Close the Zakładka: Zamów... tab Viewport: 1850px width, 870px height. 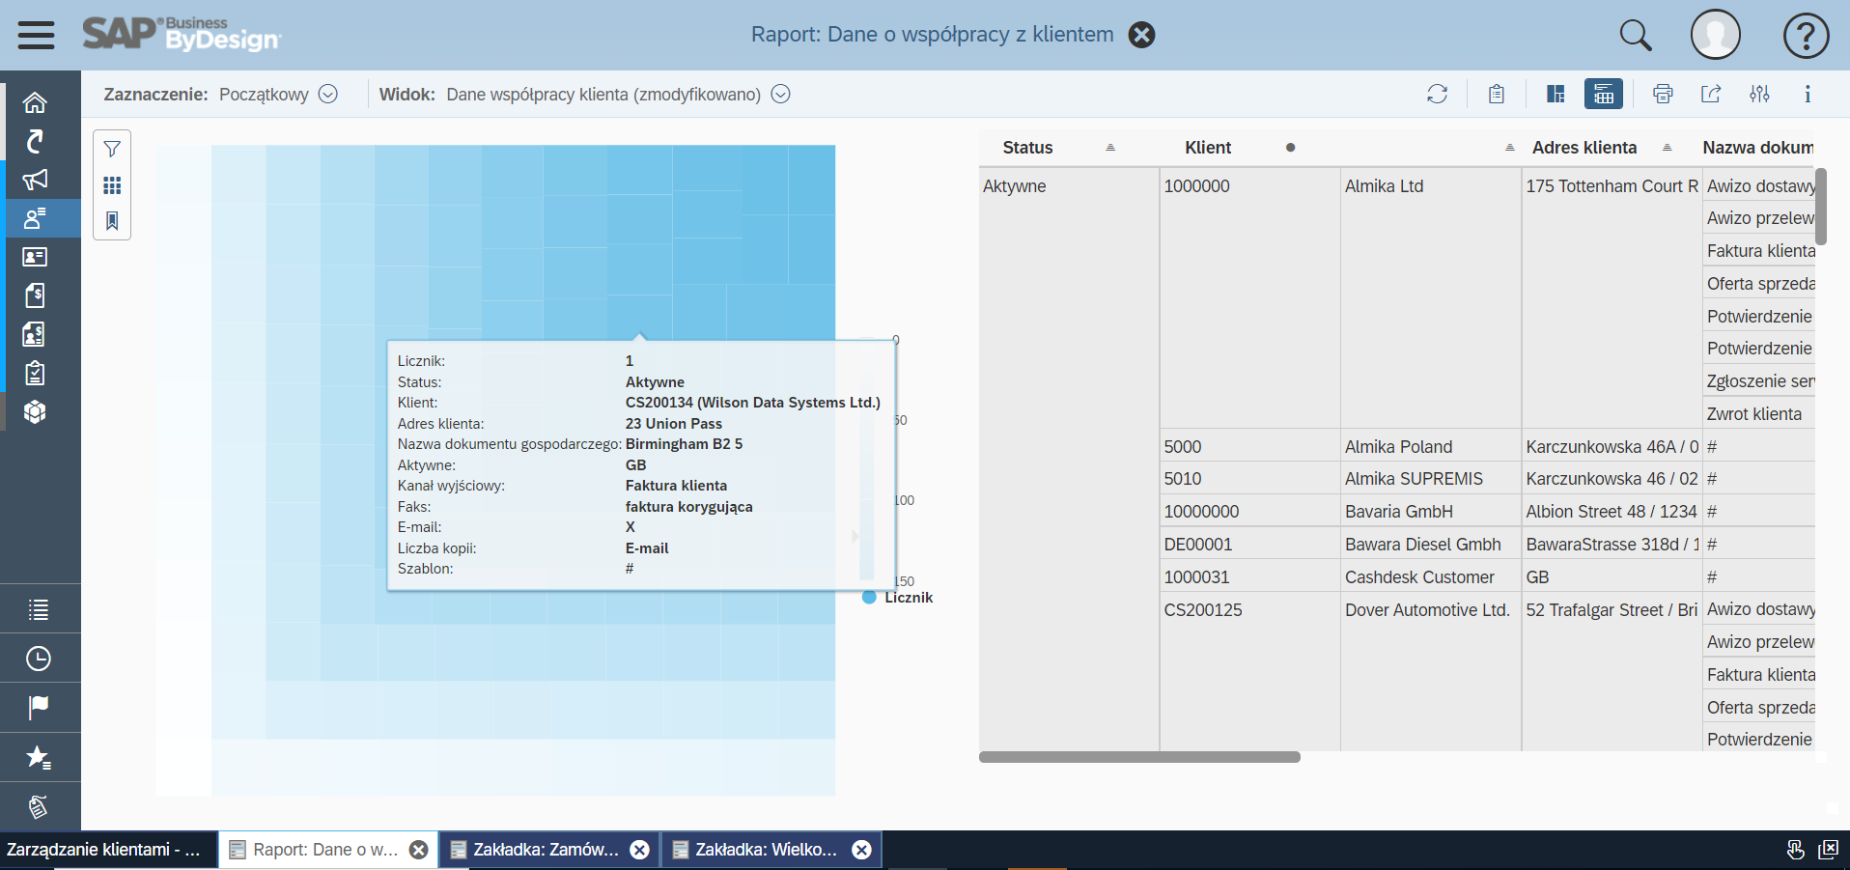639,850
